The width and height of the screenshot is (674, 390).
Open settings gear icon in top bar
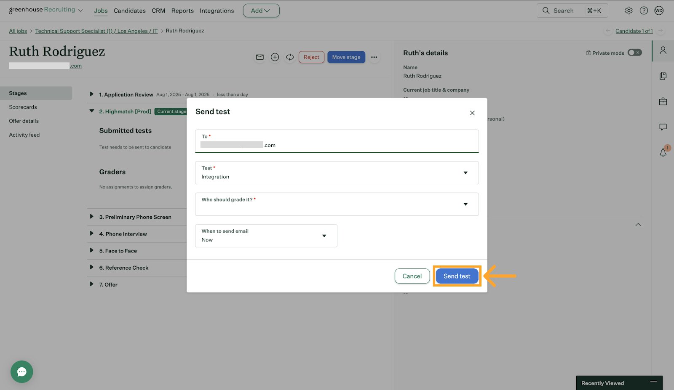pos(629,11)
